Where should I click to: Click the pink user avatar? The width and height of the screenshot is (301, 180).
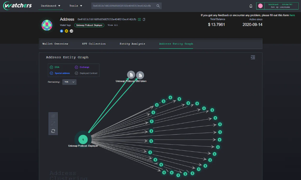pyautogui.click(x=260, y=6)
